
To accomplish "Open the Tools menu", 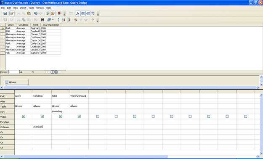I will click(x=31, y=8).
